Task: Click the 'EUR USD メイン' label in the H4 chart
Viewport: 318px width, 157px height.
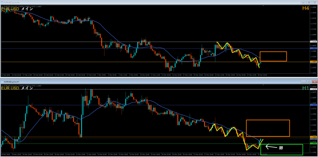Action: 17,9
